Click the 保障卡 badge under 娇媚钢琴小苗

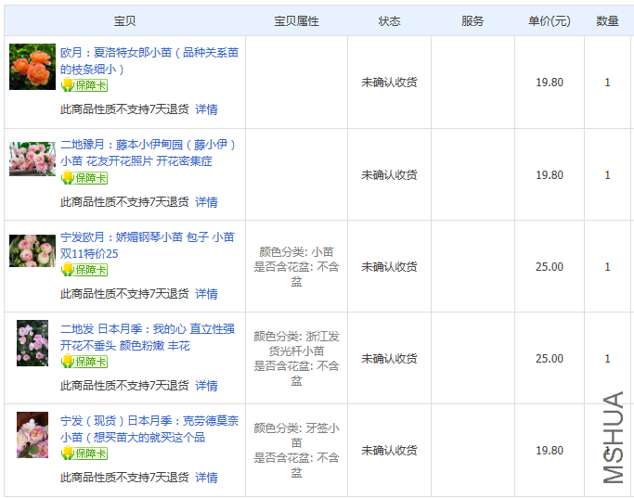[x=84, y=269]
